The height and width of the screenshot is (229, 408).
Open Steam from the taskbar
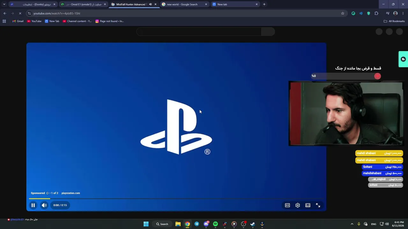pyautogui.click(x=253, y=224)
